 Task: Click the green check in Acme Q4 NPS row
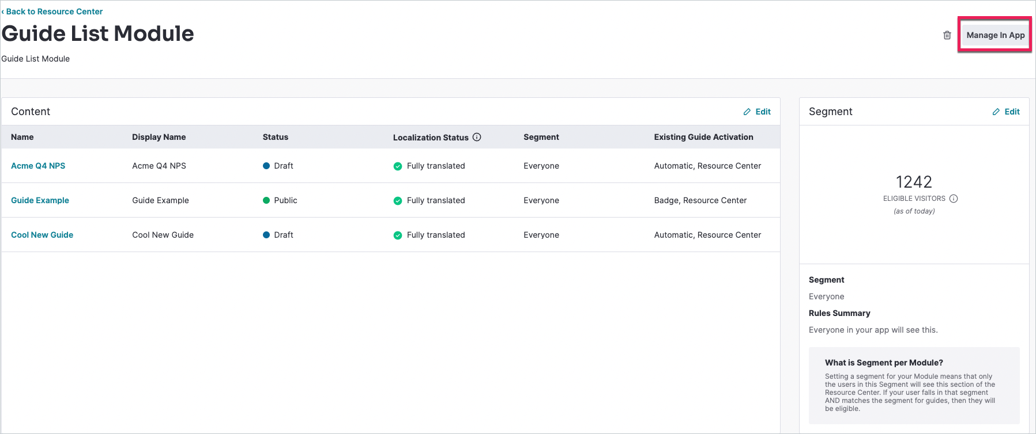398,166
